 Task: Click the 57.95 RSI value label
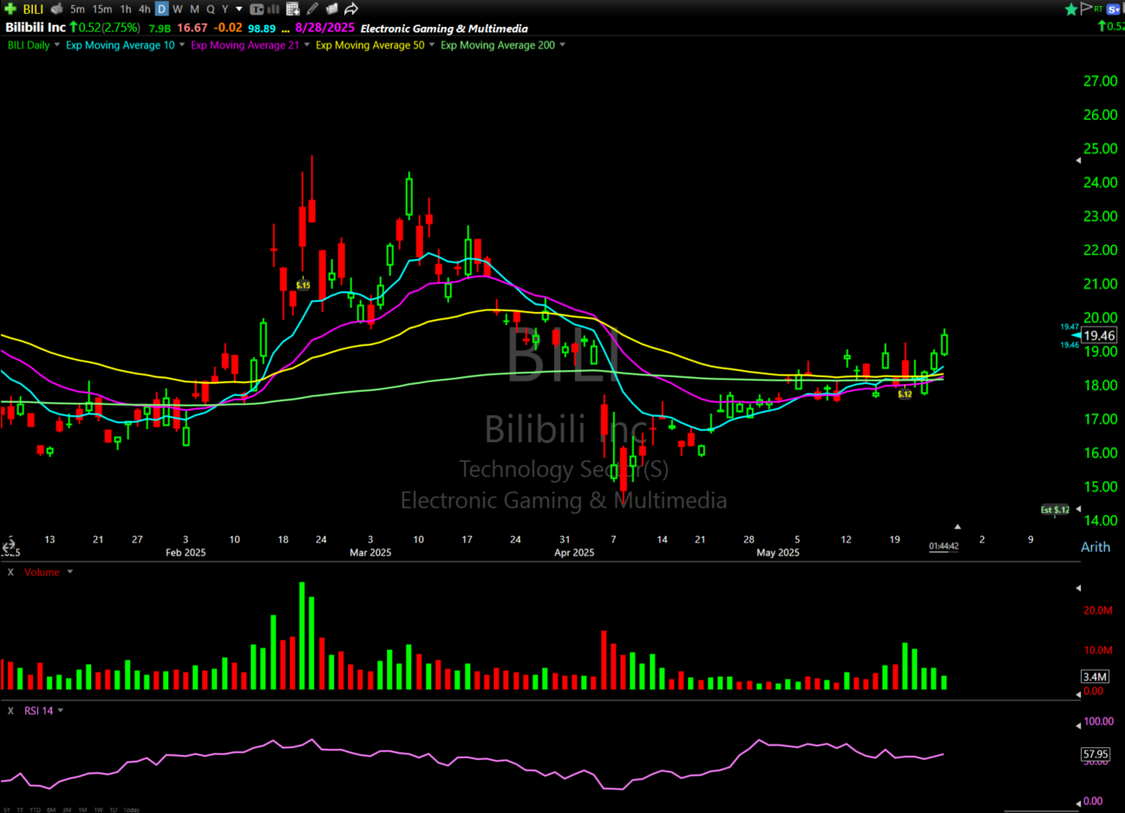click(1096, 754)
